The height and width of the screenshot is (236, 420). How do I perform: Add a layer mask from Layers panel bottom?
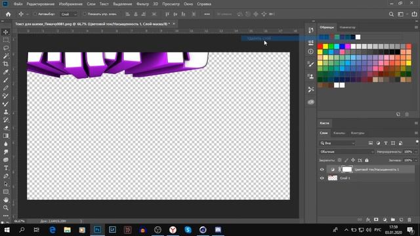[376, 220]
